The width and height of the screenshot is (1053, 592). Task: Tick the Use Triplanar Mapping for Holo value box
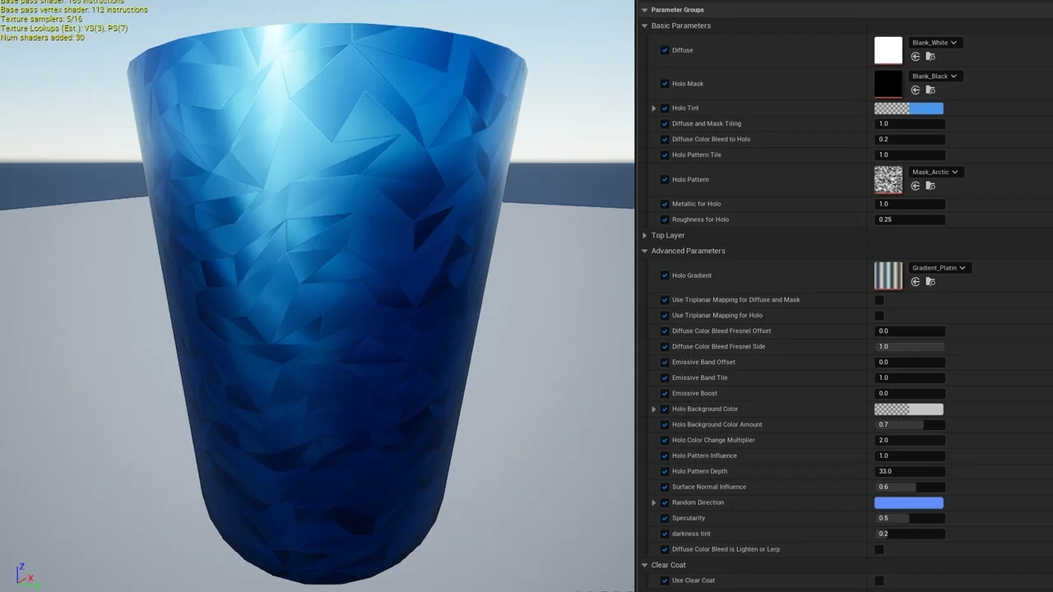click(879, 316)
